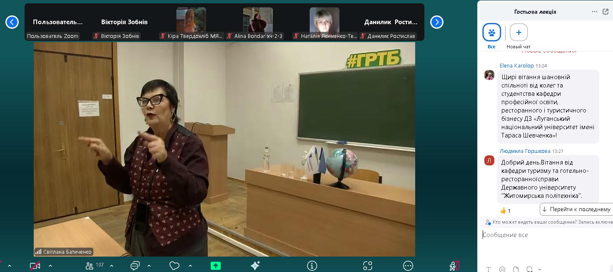The height and width of the screenshot is (272, 613).
Task: Click Elena Karolop's greeting message bubble
Action: (548, 106)
